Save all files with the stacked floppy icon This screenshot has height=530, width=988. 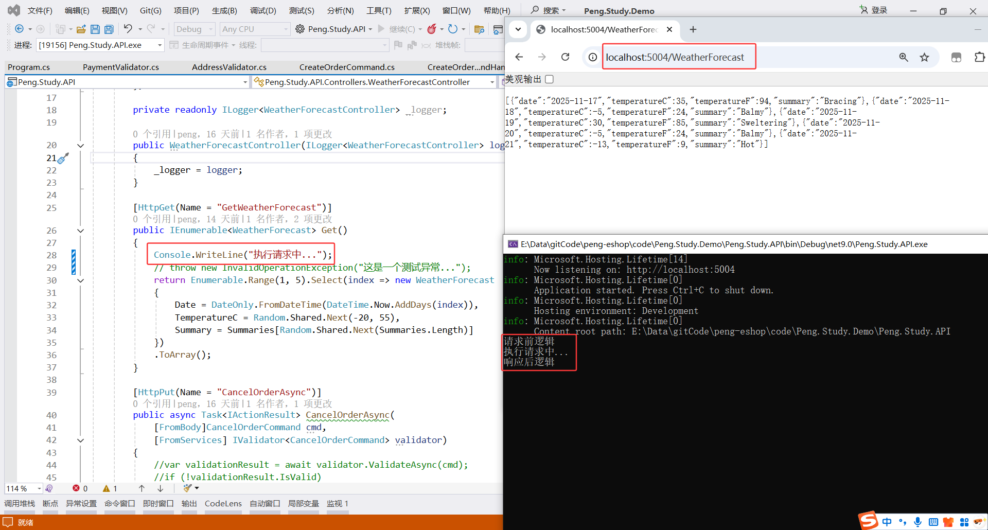pos(109,29)
